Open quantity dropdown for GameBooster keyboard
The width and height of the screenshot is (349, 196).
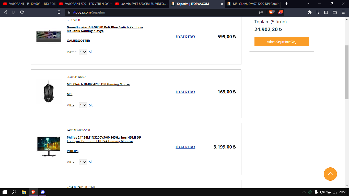click(x=83, y=52)
